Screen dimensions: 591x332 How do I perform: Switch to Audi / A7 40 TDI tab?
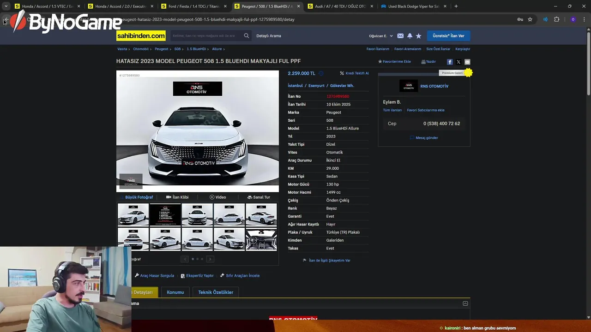click(339, 6)
